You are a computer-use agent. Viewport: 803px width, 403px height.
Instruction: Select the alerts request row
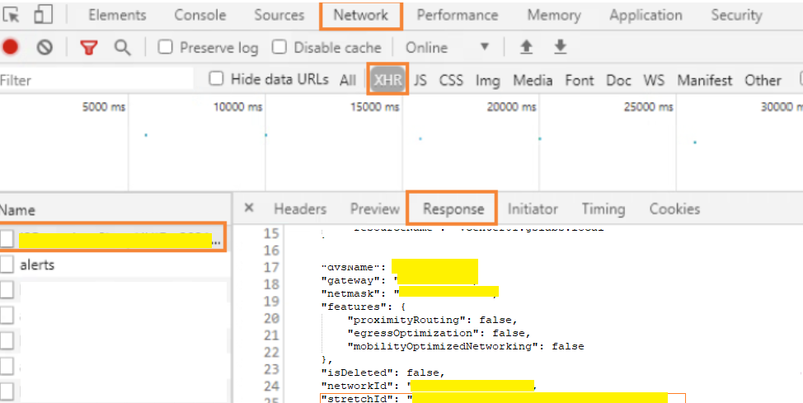tap(36, 265)
